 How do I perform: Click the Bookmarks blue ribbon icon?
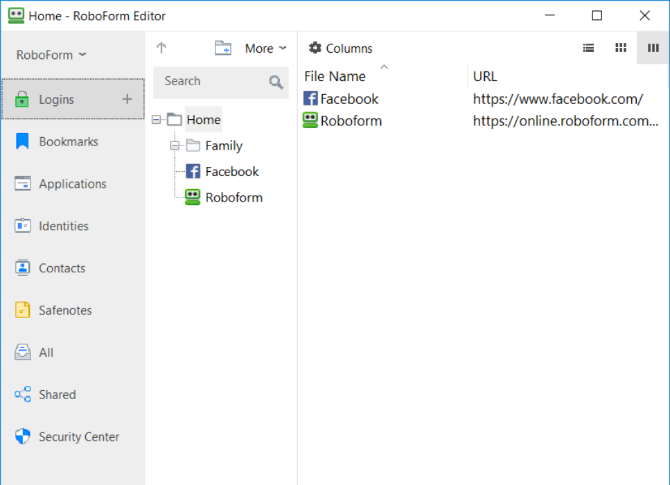(22, 141)
